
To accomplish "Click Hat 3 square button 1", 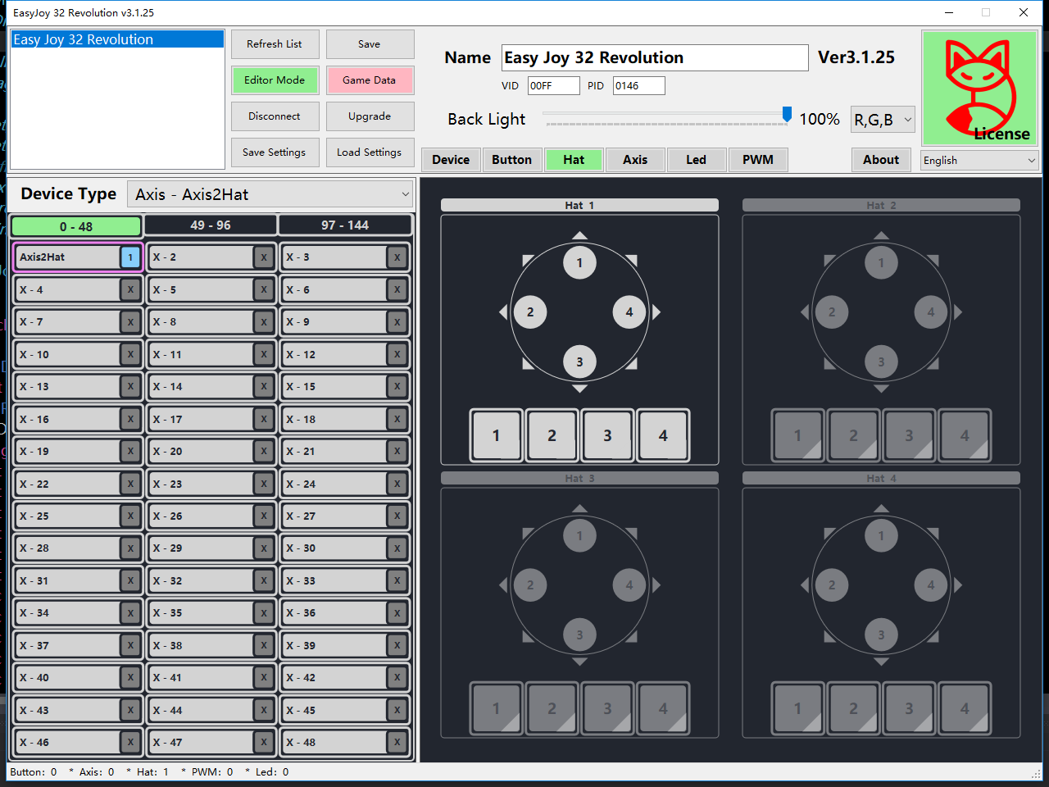I will pos(496,708).
